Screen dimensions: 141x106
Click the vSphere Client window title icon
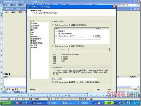5,9
